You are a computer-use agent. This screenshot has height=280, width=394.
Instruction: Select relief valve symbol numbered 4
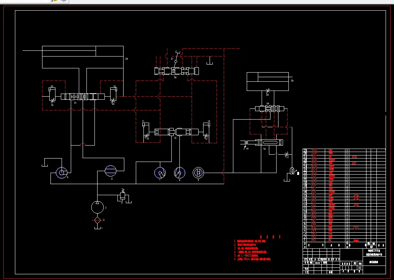[122, 195]
